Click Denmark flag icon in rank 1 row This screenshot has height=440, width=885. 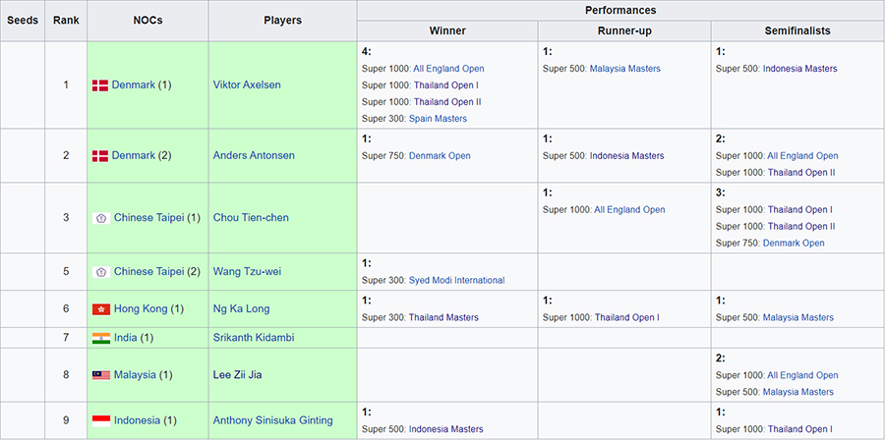coord(100,85)
